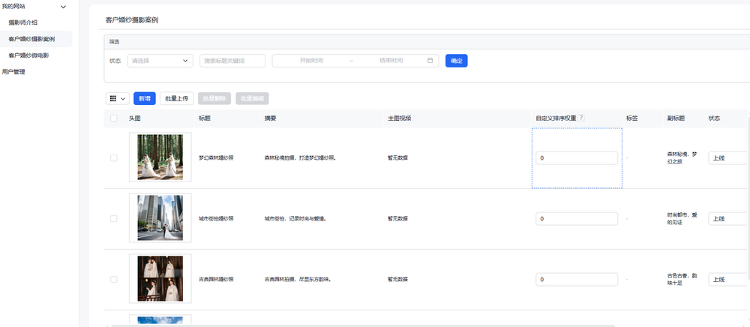Viewport: 750px width, 327px height.
Task: Click summary 古典园林拍摄，尽显东方韵味。
Action: point(298,279)
